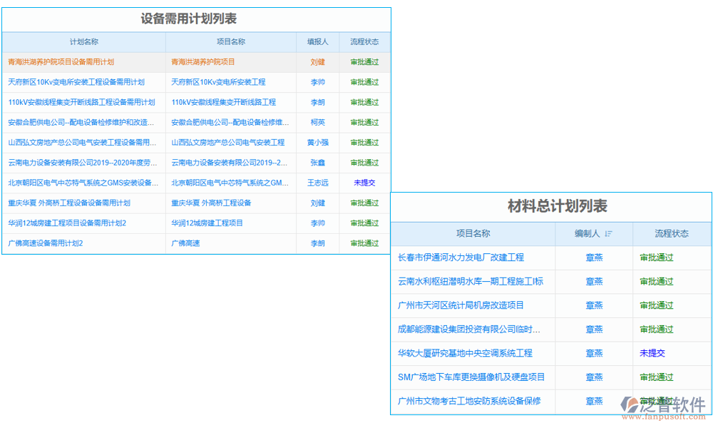Click filer 刘健 on the highlighted row
The width and height of the screenshot is (713, 428).
[x=318, y=62]
